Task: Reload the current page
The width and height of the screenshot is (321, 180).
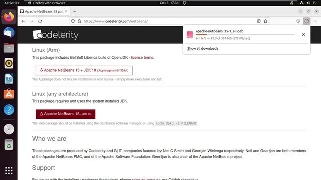Action: pos(40,21)
